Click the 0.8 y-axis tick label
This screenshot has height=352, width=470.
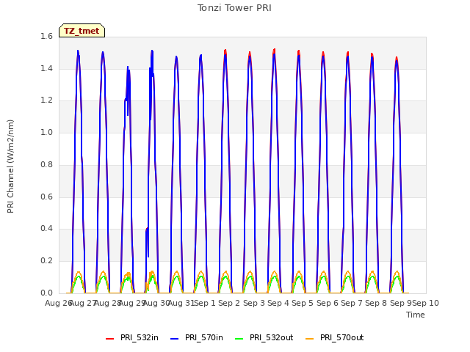46,164
